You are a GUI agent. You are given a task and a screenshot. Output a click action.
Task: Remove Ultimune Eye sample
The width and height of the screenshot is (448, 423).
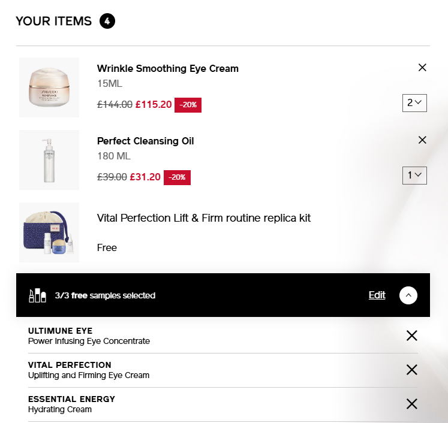pyautogui.click(x=411, y=336)
